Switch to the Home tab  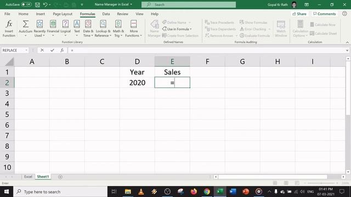pyautogui.click(x=23, y=14)
